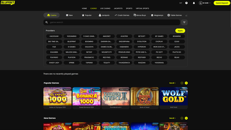Screen dimensions: 231x130
Task: Toggle the NETENT provider chip
Action: pyautogui.click(x=89, y=52)
